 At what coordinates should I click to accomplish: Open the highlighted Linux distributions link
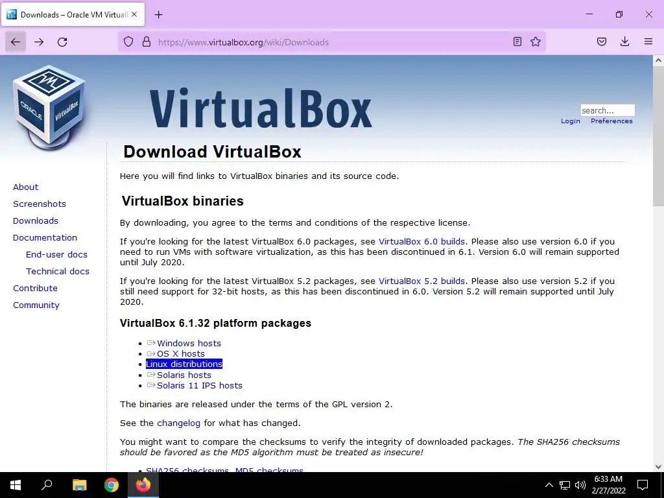point(184,364)
